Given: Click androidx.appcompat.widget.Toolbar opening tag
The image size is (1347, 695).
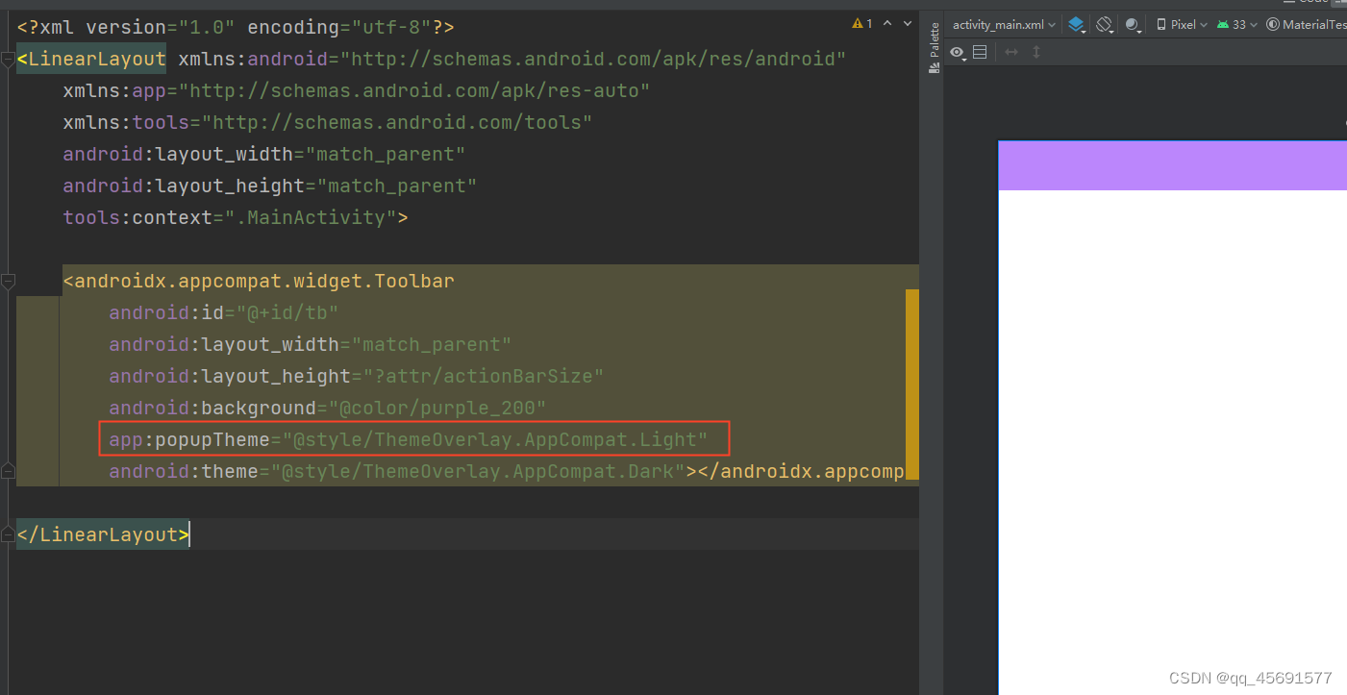Looking at the screenshot, I should click(259, 282).
